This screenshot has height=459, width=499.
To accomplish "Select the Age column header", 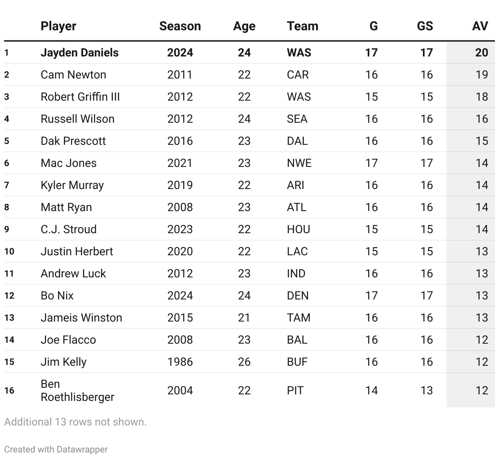I will click(244, 26).
